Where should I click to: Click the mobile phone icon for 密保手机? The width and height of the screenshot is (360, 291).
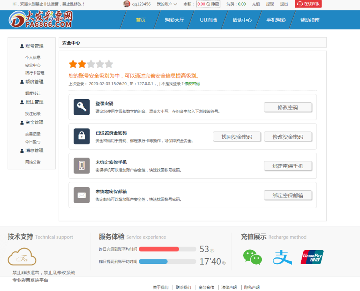pyautogui.click(x=82, y=165)
